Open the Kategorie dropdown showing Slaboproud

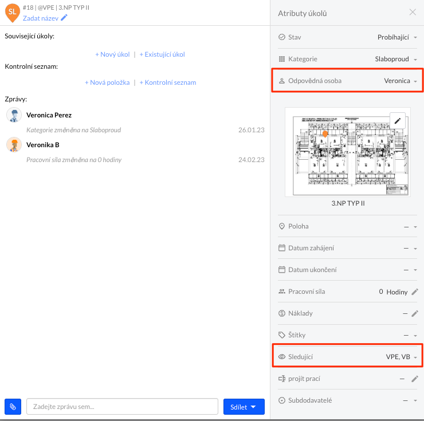coord(396,59)
